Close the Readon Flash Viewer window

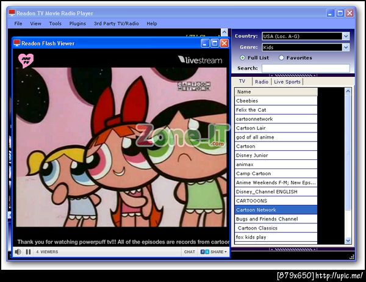(224, 43)
